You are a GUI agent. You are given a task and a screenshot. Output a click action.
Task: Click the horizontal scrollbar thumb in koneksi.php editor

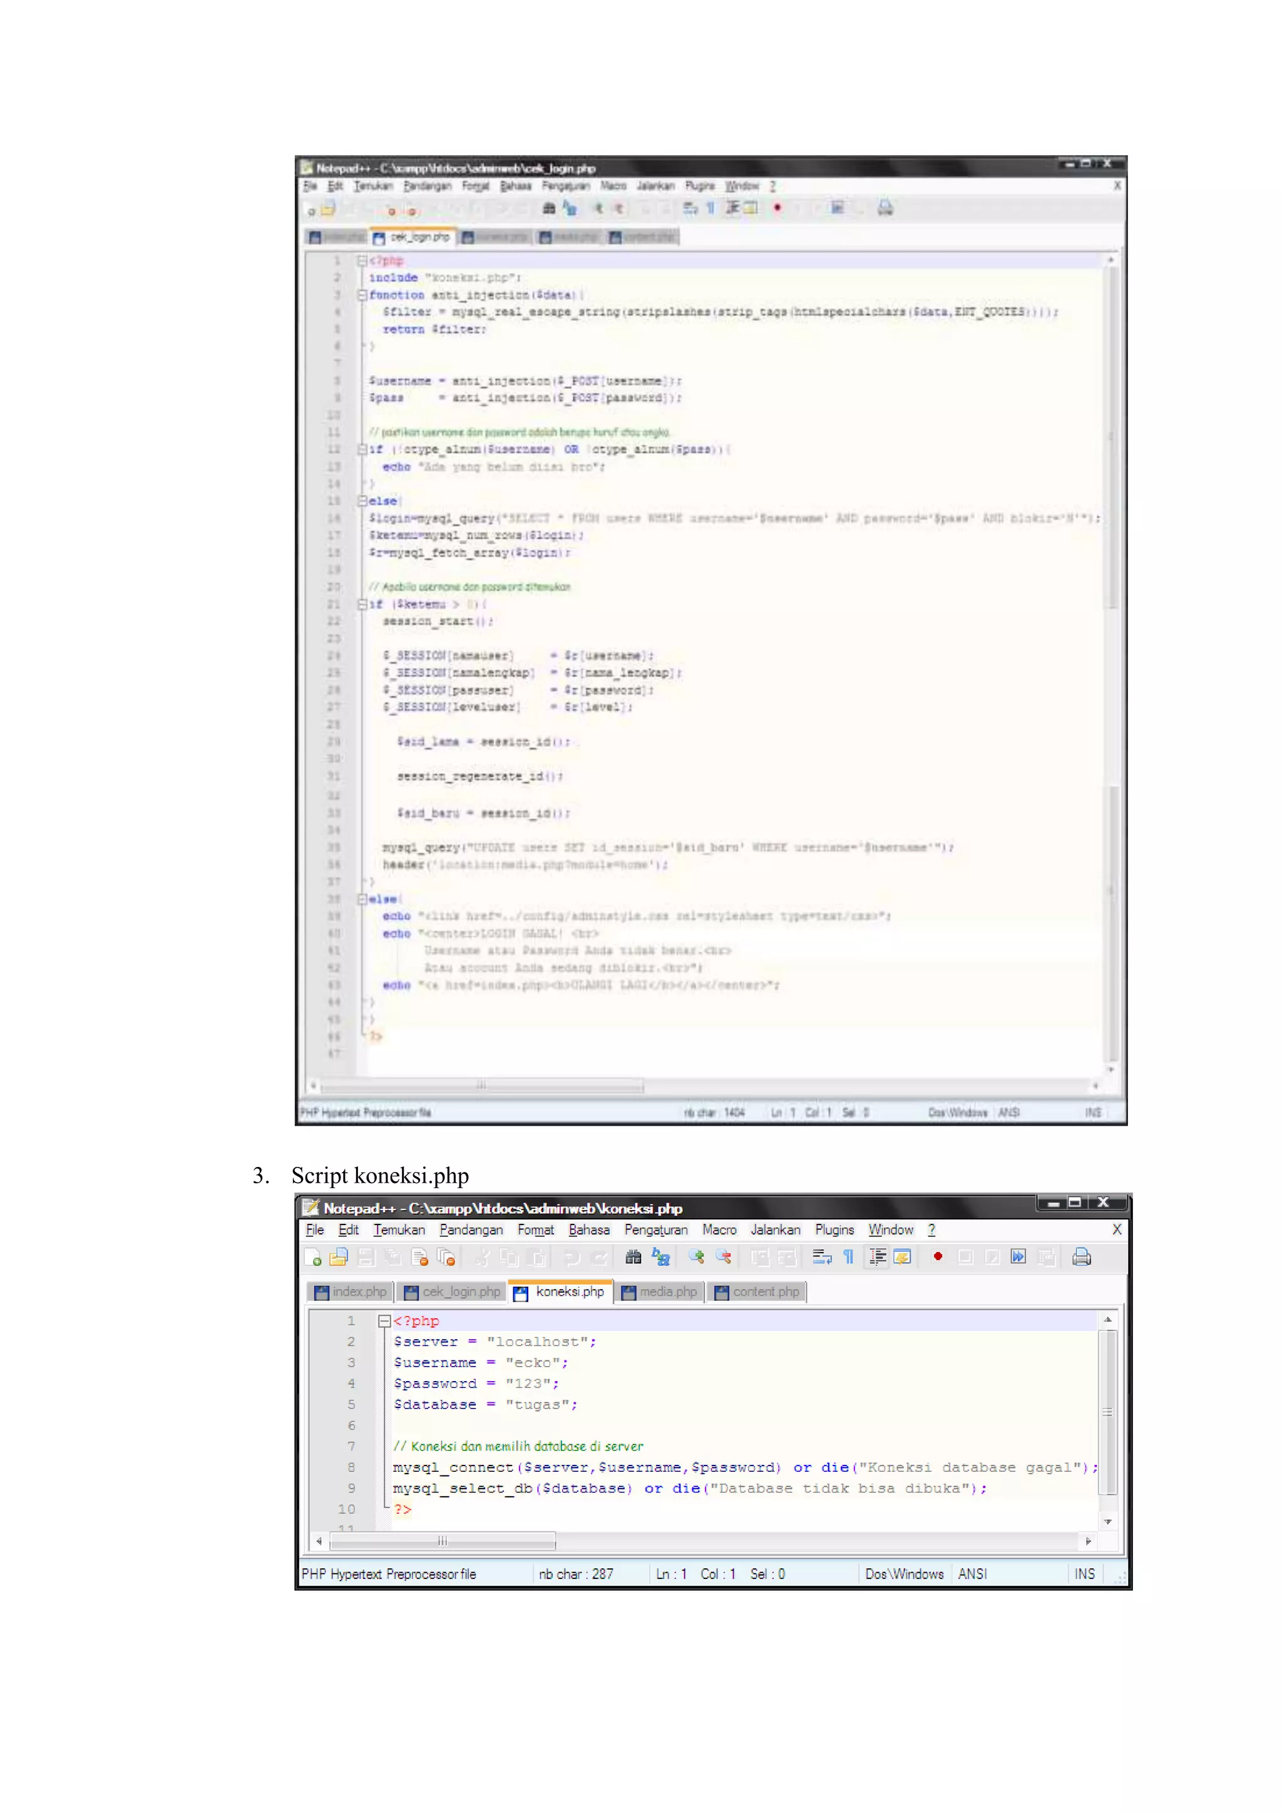(x=442, y=1541)
